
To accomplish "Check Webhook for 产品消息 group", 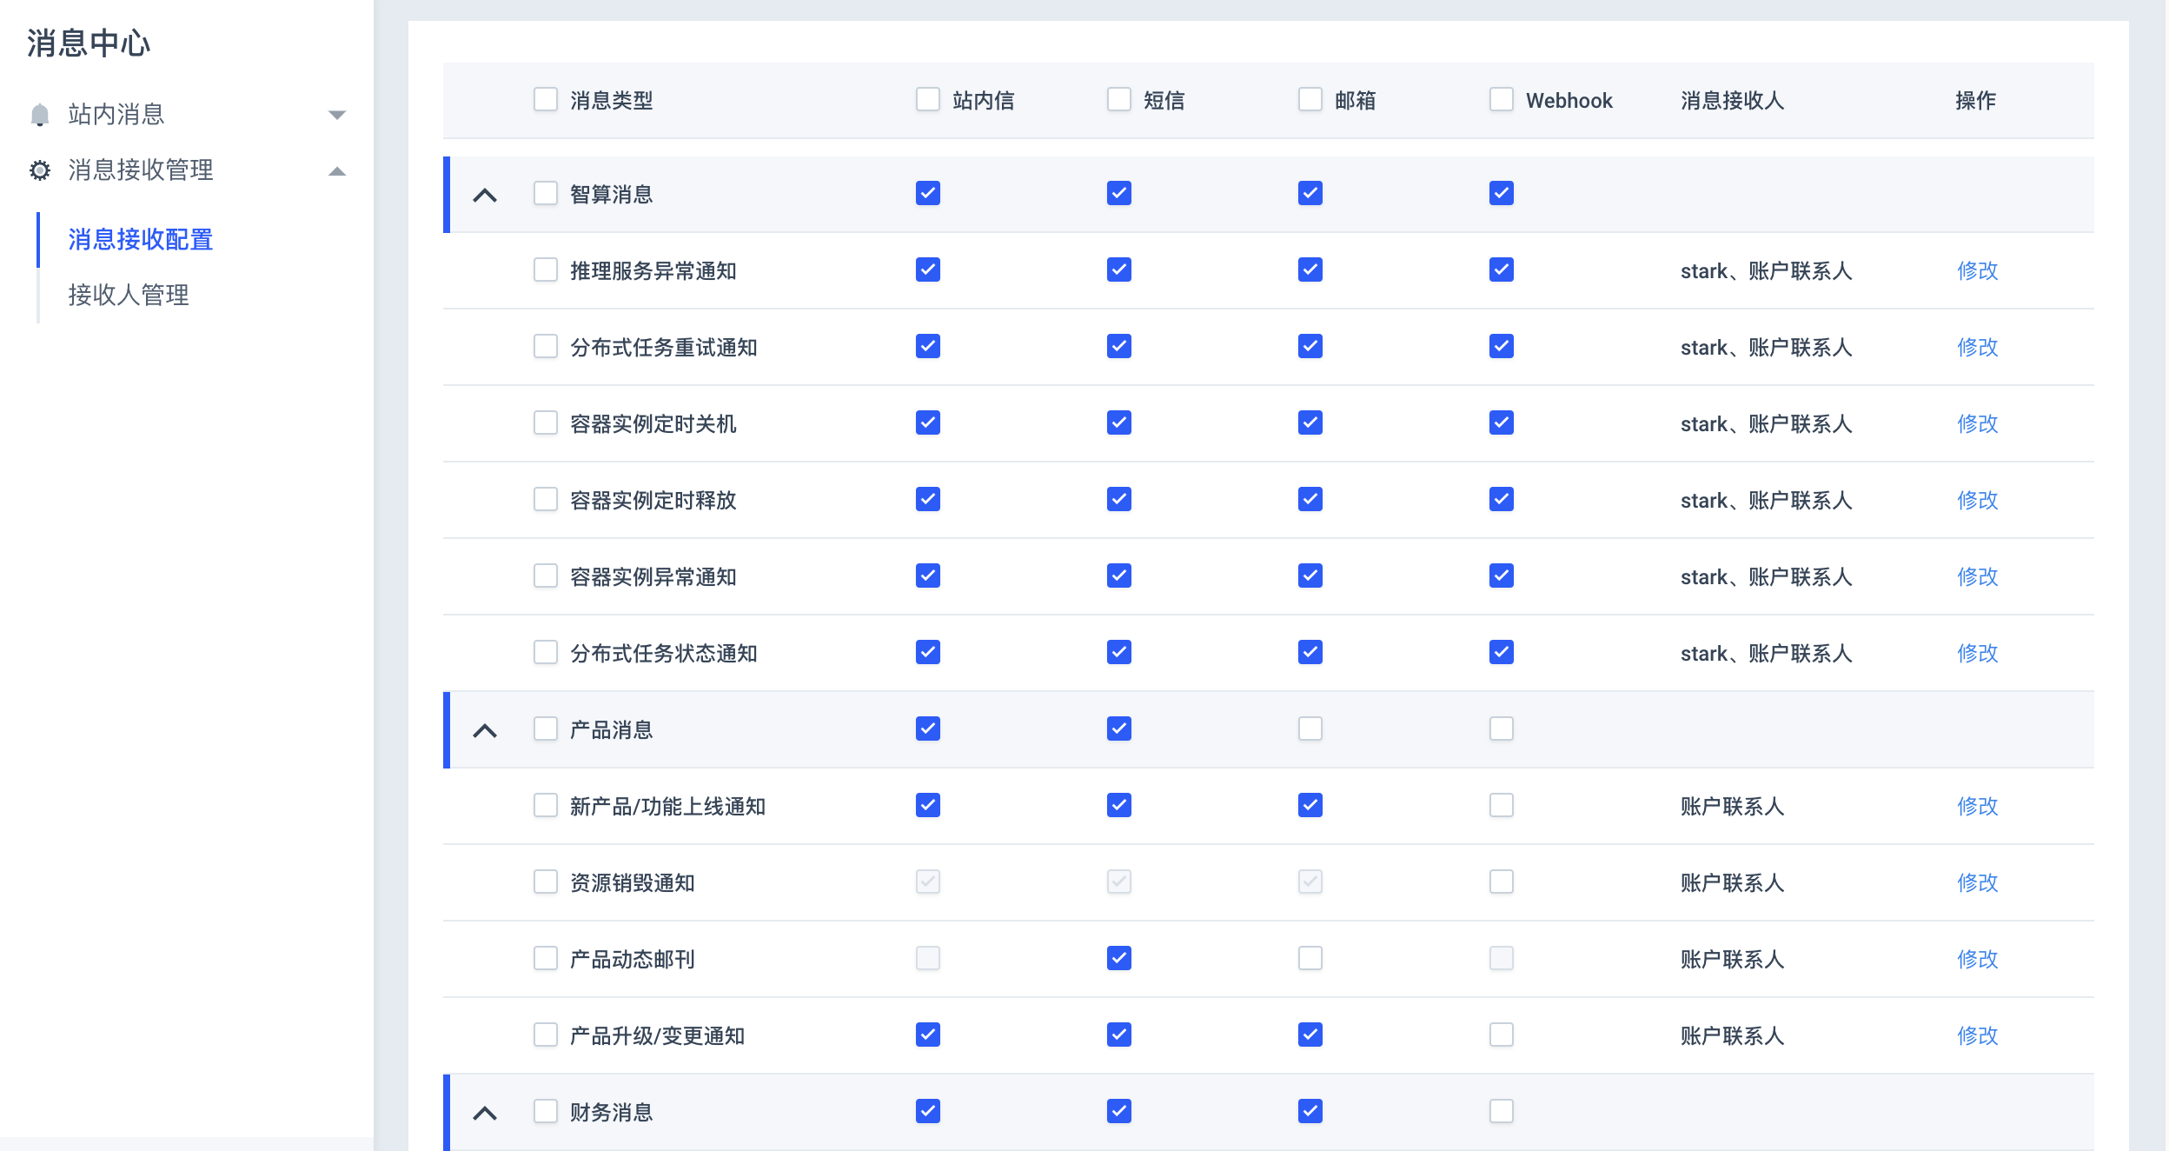I will click(1502, 729).
